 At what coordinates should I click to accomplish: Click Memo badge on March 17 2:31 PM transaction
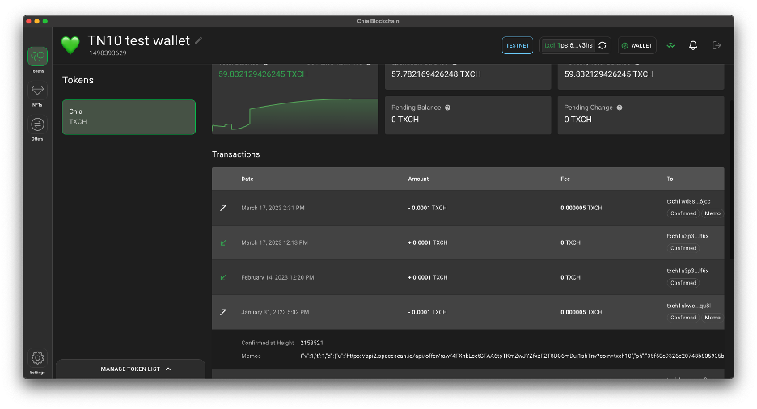pos(712,213)
